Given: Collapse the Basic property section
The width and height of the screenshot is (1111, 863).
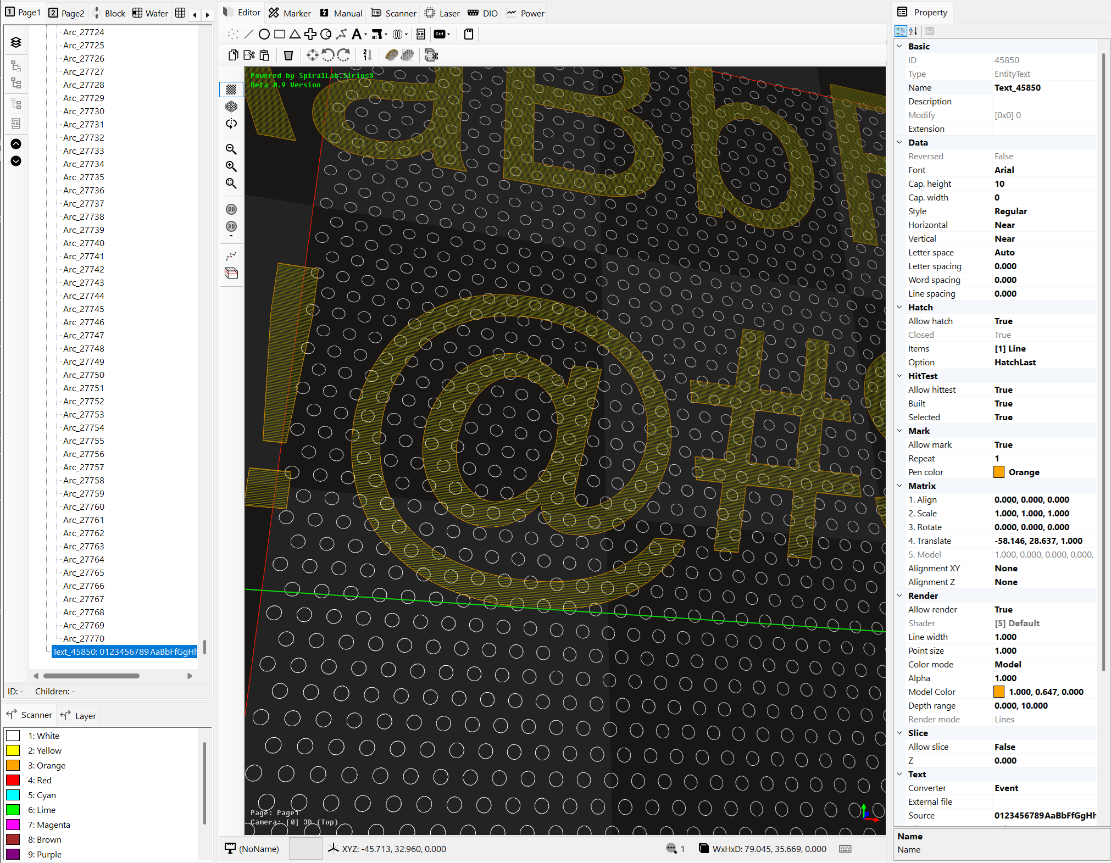Looking at the screenshot, I should (x=899, y=47).
